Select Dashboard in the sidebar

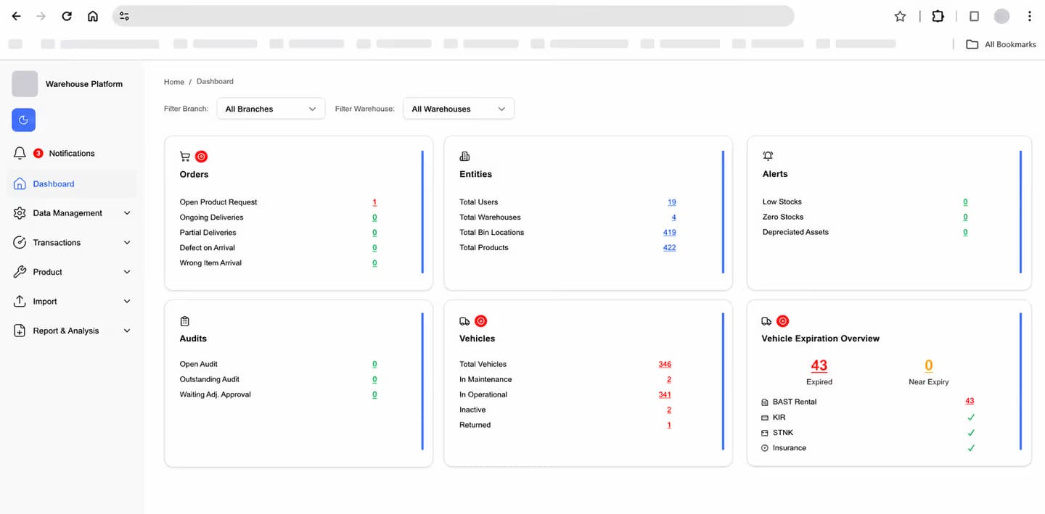71,183
